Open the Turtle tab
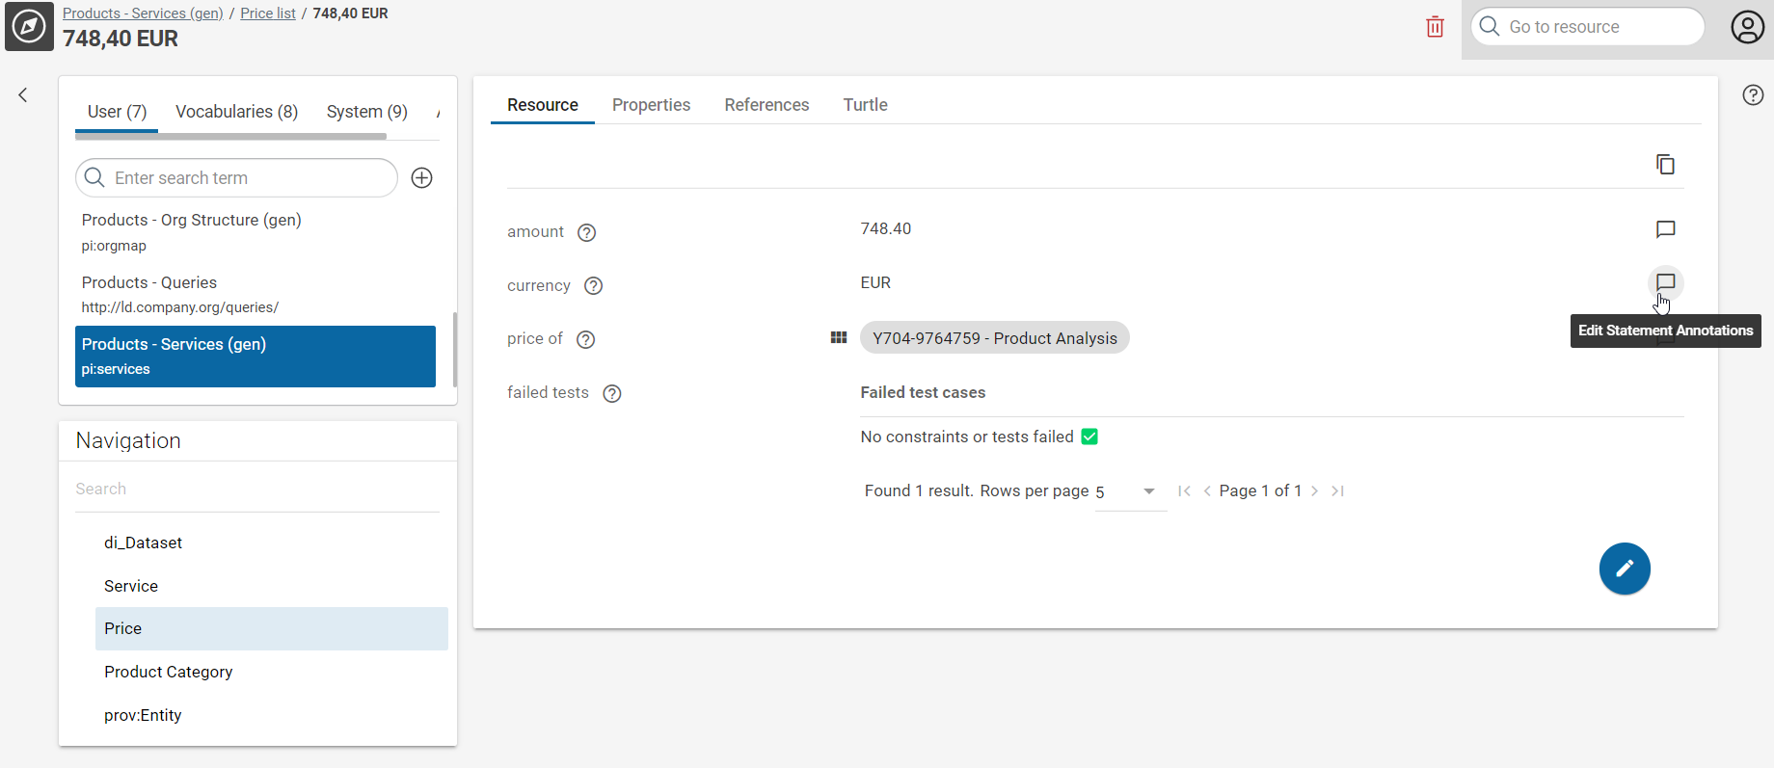This screenshot has height=768, width=1774. pos(865,105)
